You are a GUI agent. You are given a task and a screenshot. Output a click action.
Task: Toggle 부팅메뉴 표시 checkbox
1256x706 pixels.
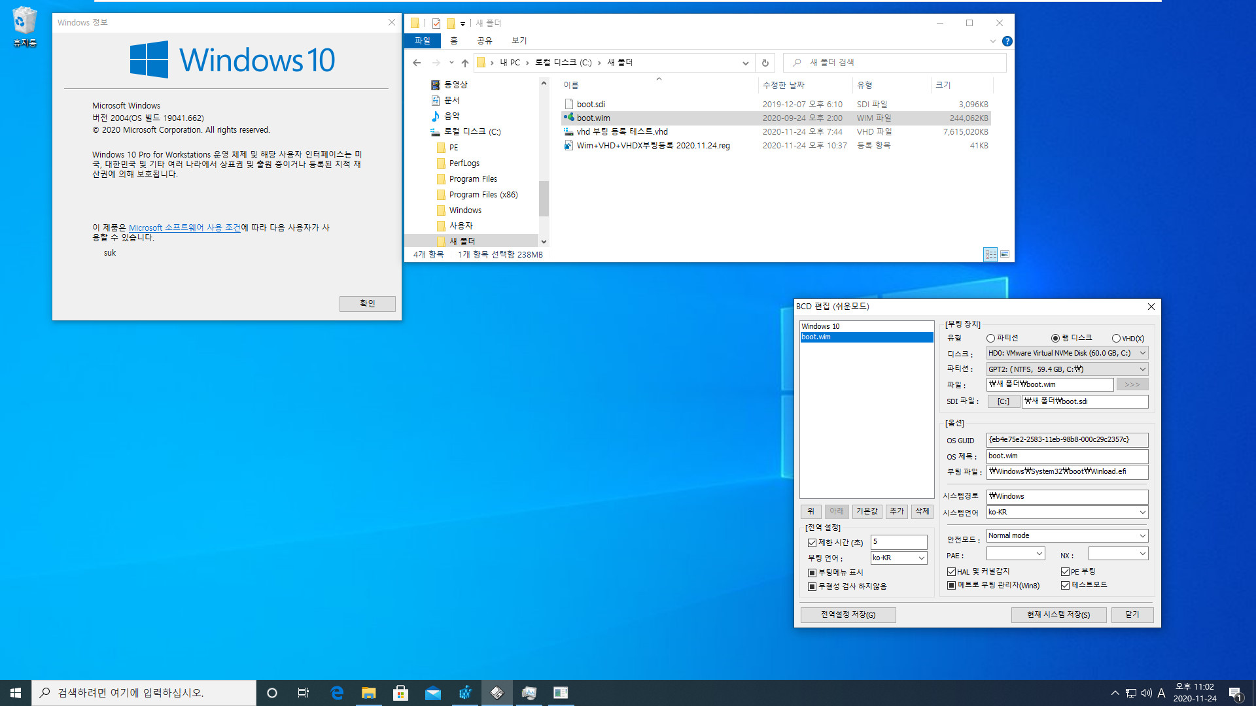coord(812,573)
